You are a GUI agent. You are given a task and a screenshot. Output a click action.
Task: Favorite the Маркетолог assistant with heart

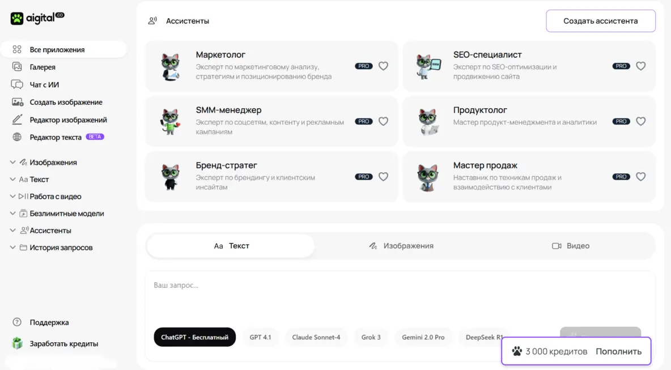click(383, 66)
